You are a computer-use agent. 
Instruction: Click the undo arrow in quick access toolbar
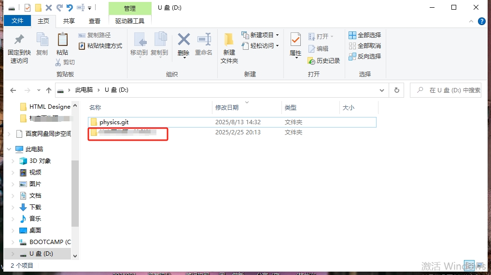pos(70,8)
